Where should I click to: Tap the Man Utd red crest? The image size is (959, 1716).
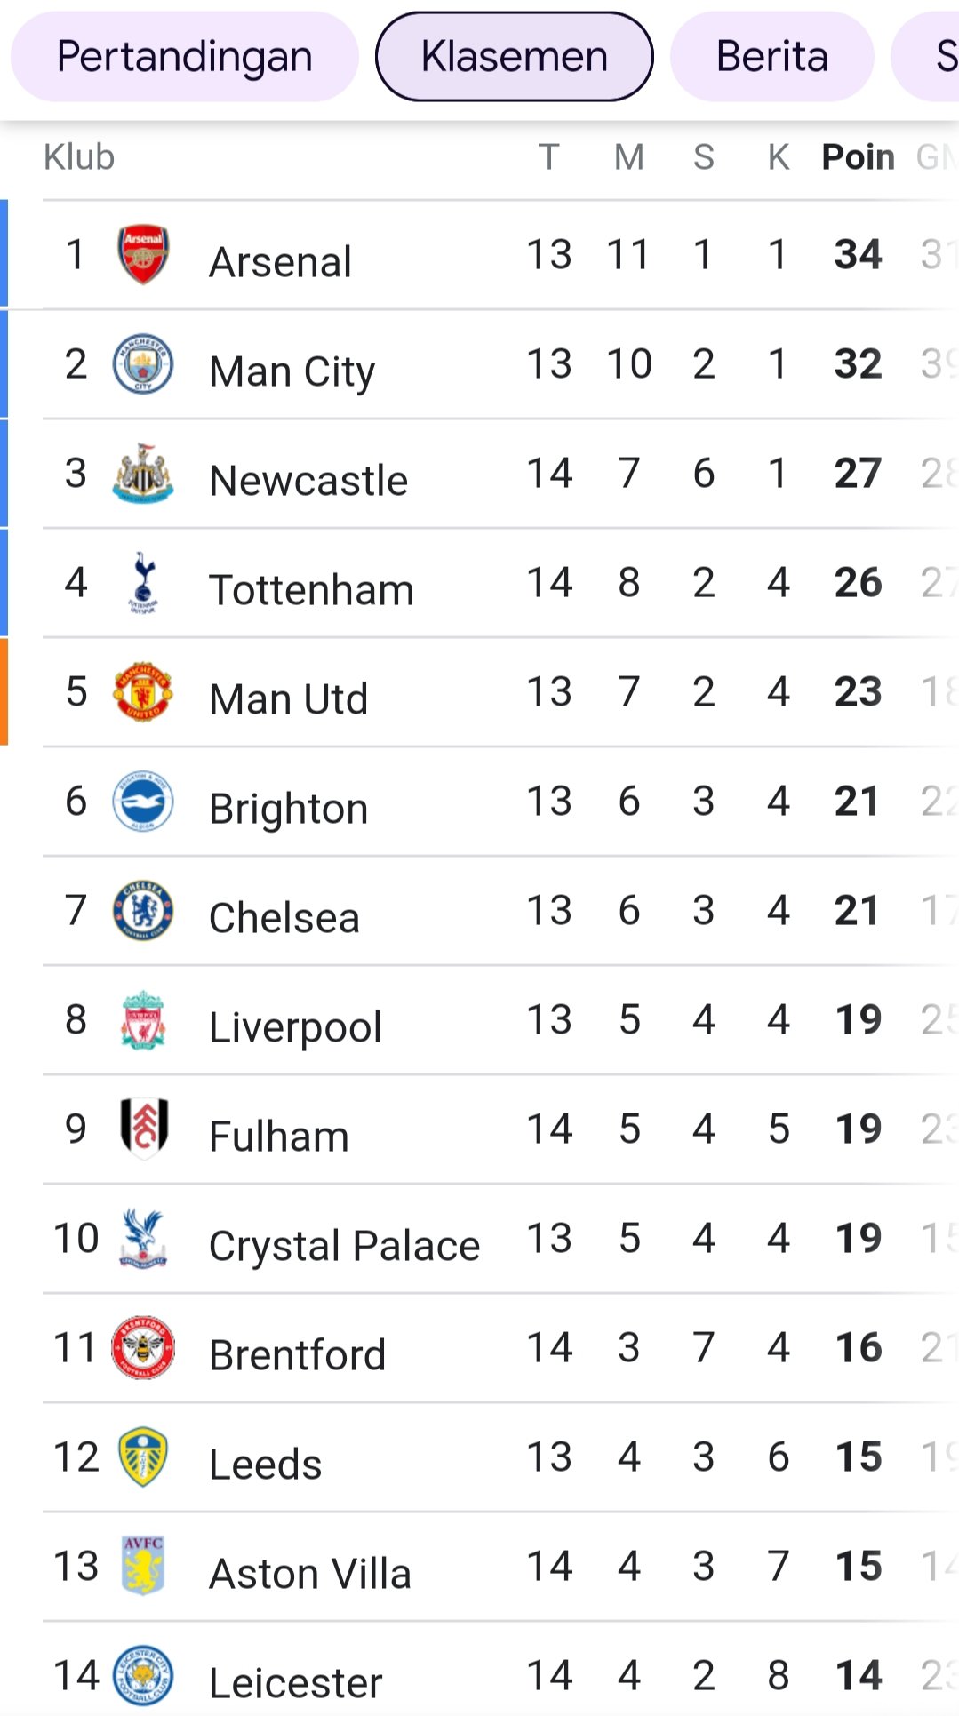pyautogui.click(x=143, y=692)
